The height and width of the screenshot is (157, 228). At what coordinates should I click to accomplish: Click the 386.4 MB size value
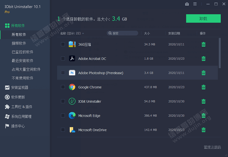150,115
